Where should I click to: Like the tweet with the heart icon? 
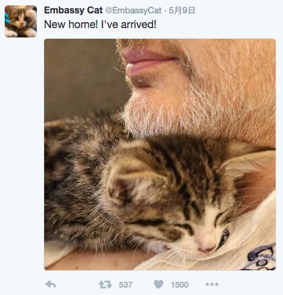pos(159,284)
